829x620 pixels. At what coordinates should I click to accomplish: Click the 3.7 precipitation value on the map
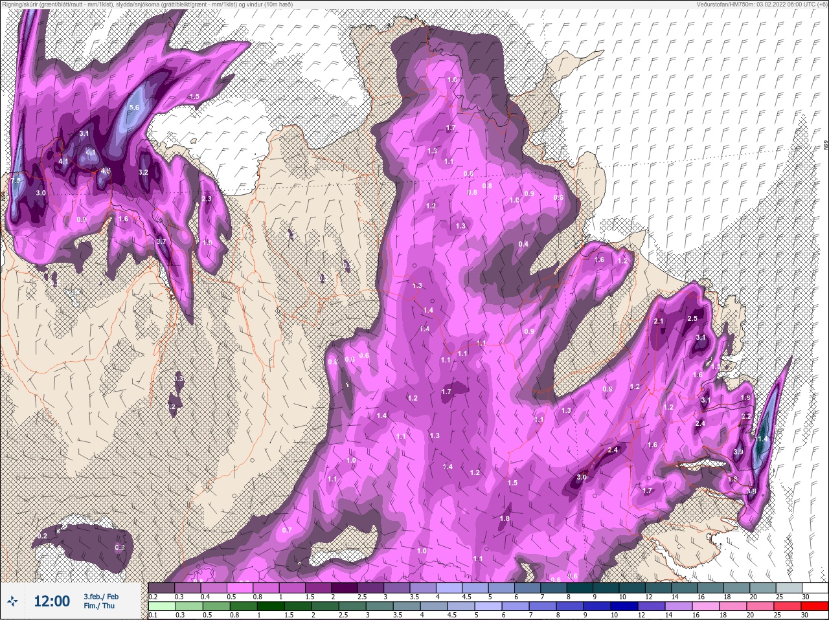[161, 241]
